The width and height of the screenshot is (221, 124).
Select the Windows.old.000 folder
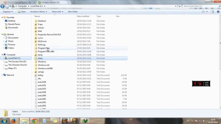45,69
